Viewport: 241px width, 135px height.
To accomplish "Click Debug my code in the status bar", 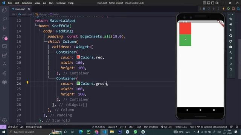I will 34,127.
